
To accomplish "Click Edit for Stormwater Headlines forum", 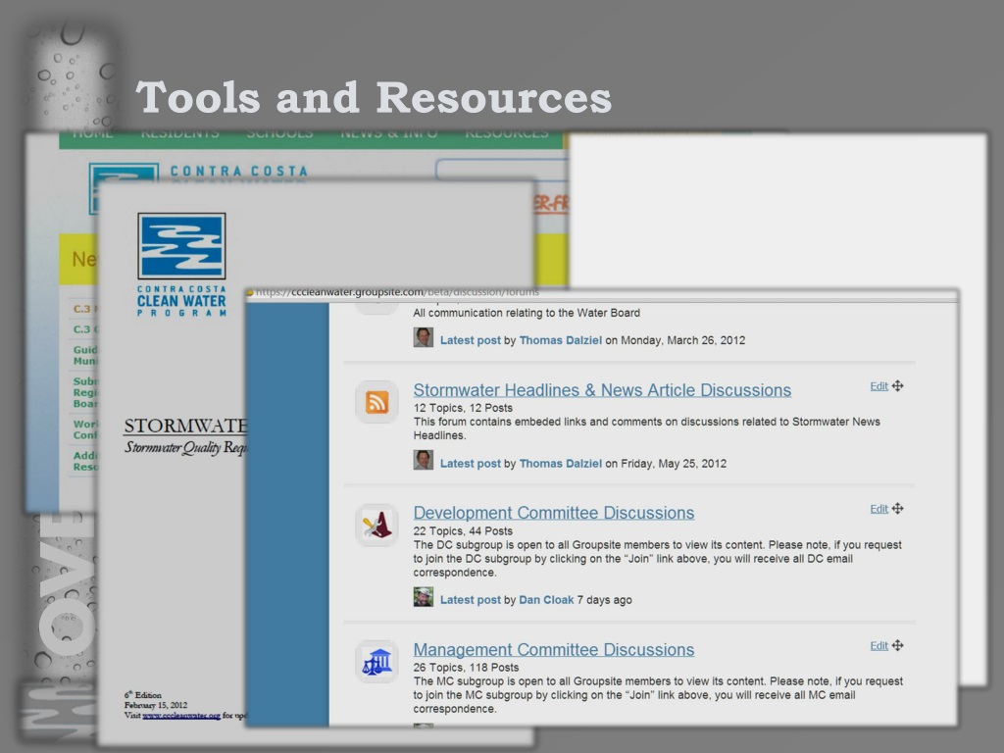I will pos(878,386).
